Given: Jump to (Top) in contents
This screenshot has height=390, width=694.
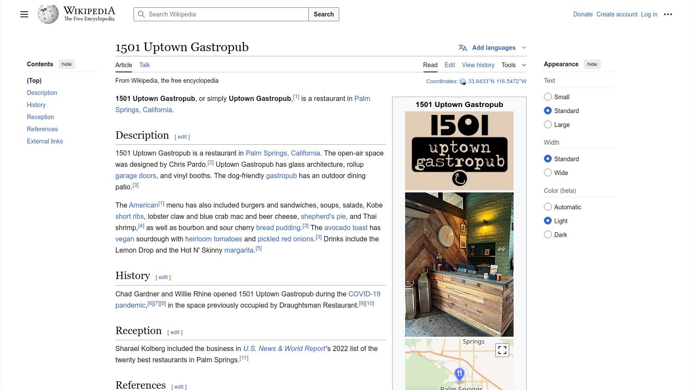Looking at the screenshot, I should pyautogui.click(x=34, y=81).
